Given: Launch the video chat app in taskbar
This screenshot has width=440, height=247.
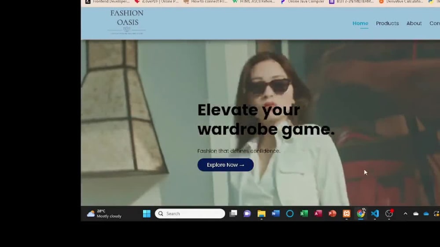Looking at the screenshot, I should [247, 214].
